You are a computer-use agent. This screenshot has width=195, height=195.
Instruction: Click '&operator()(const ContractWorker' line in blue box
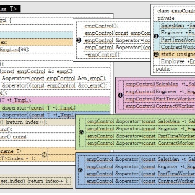[140, 181]
